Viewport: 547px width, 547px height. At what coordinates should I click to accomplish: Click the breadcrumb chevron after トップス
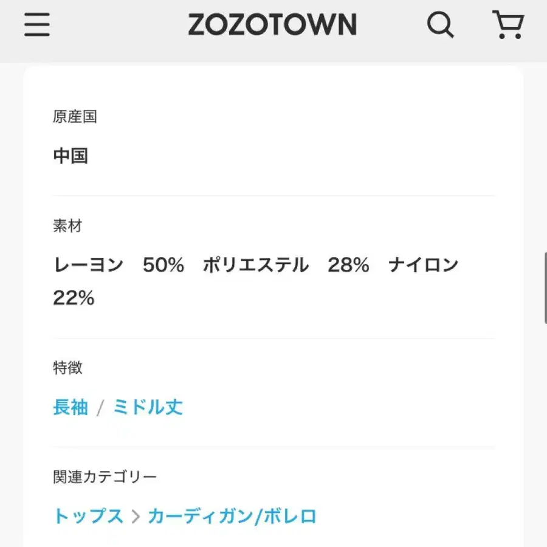click(x=136, y=517)
